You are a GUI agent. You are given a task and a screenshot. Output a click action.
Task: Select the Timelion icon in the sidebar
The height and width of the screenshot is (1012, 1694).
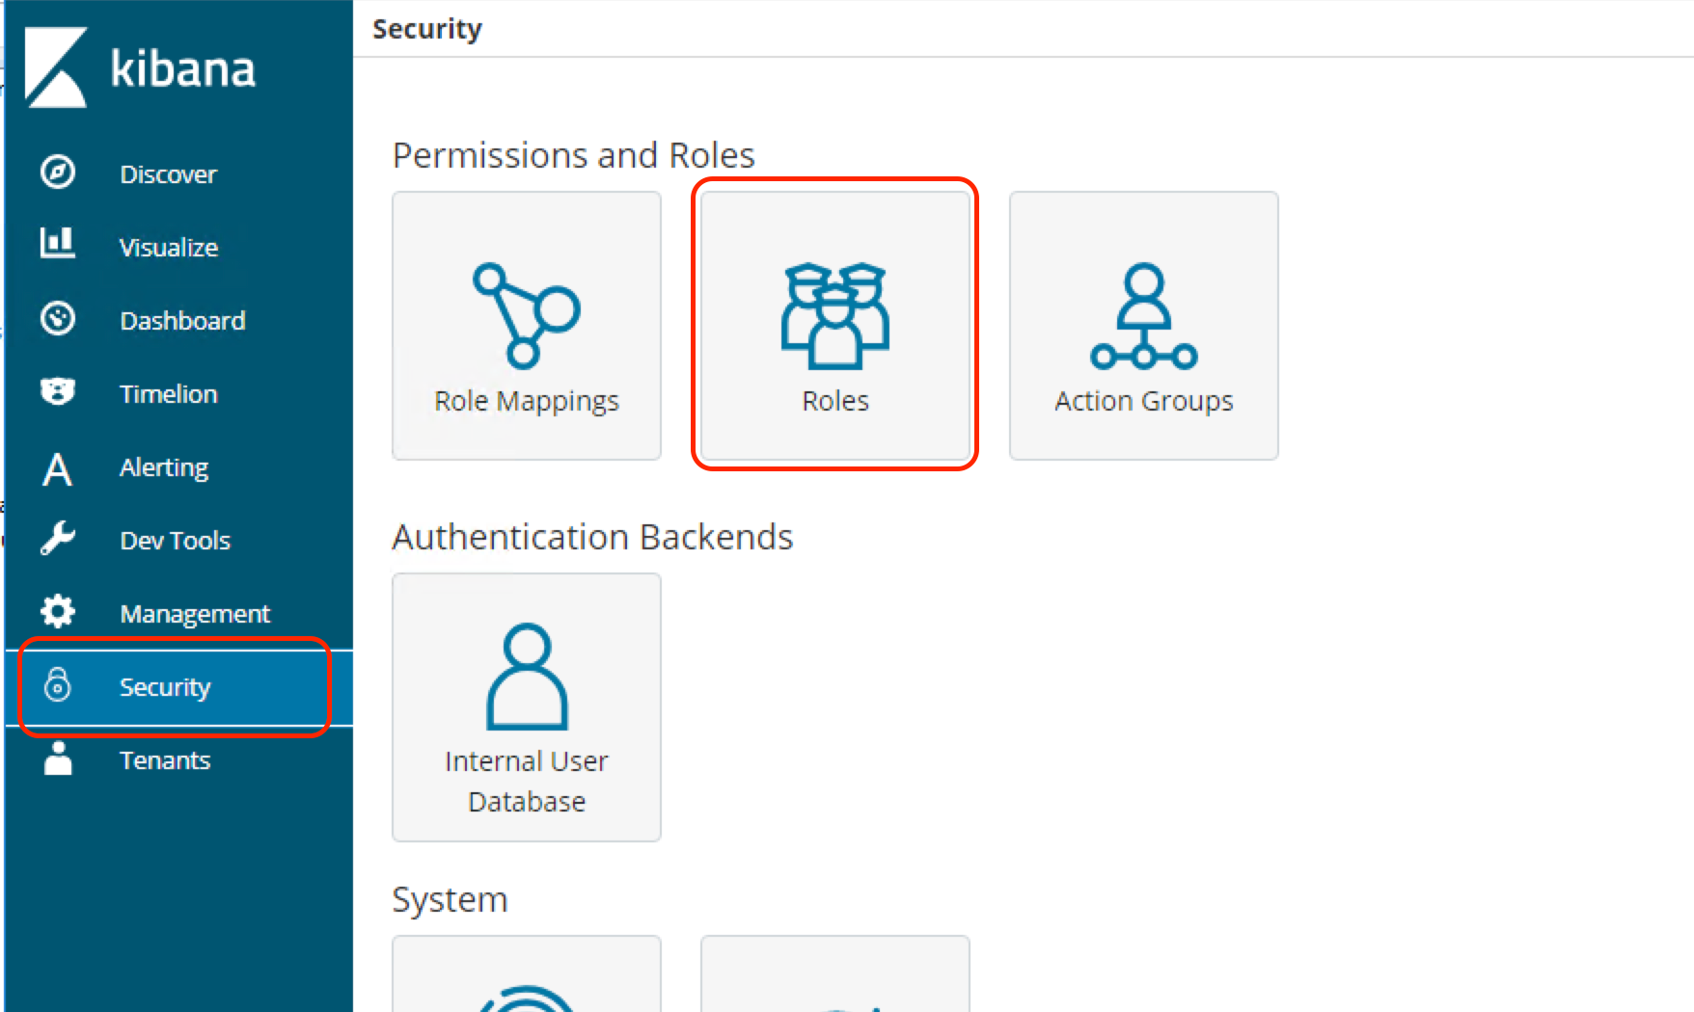coord(58,392)
